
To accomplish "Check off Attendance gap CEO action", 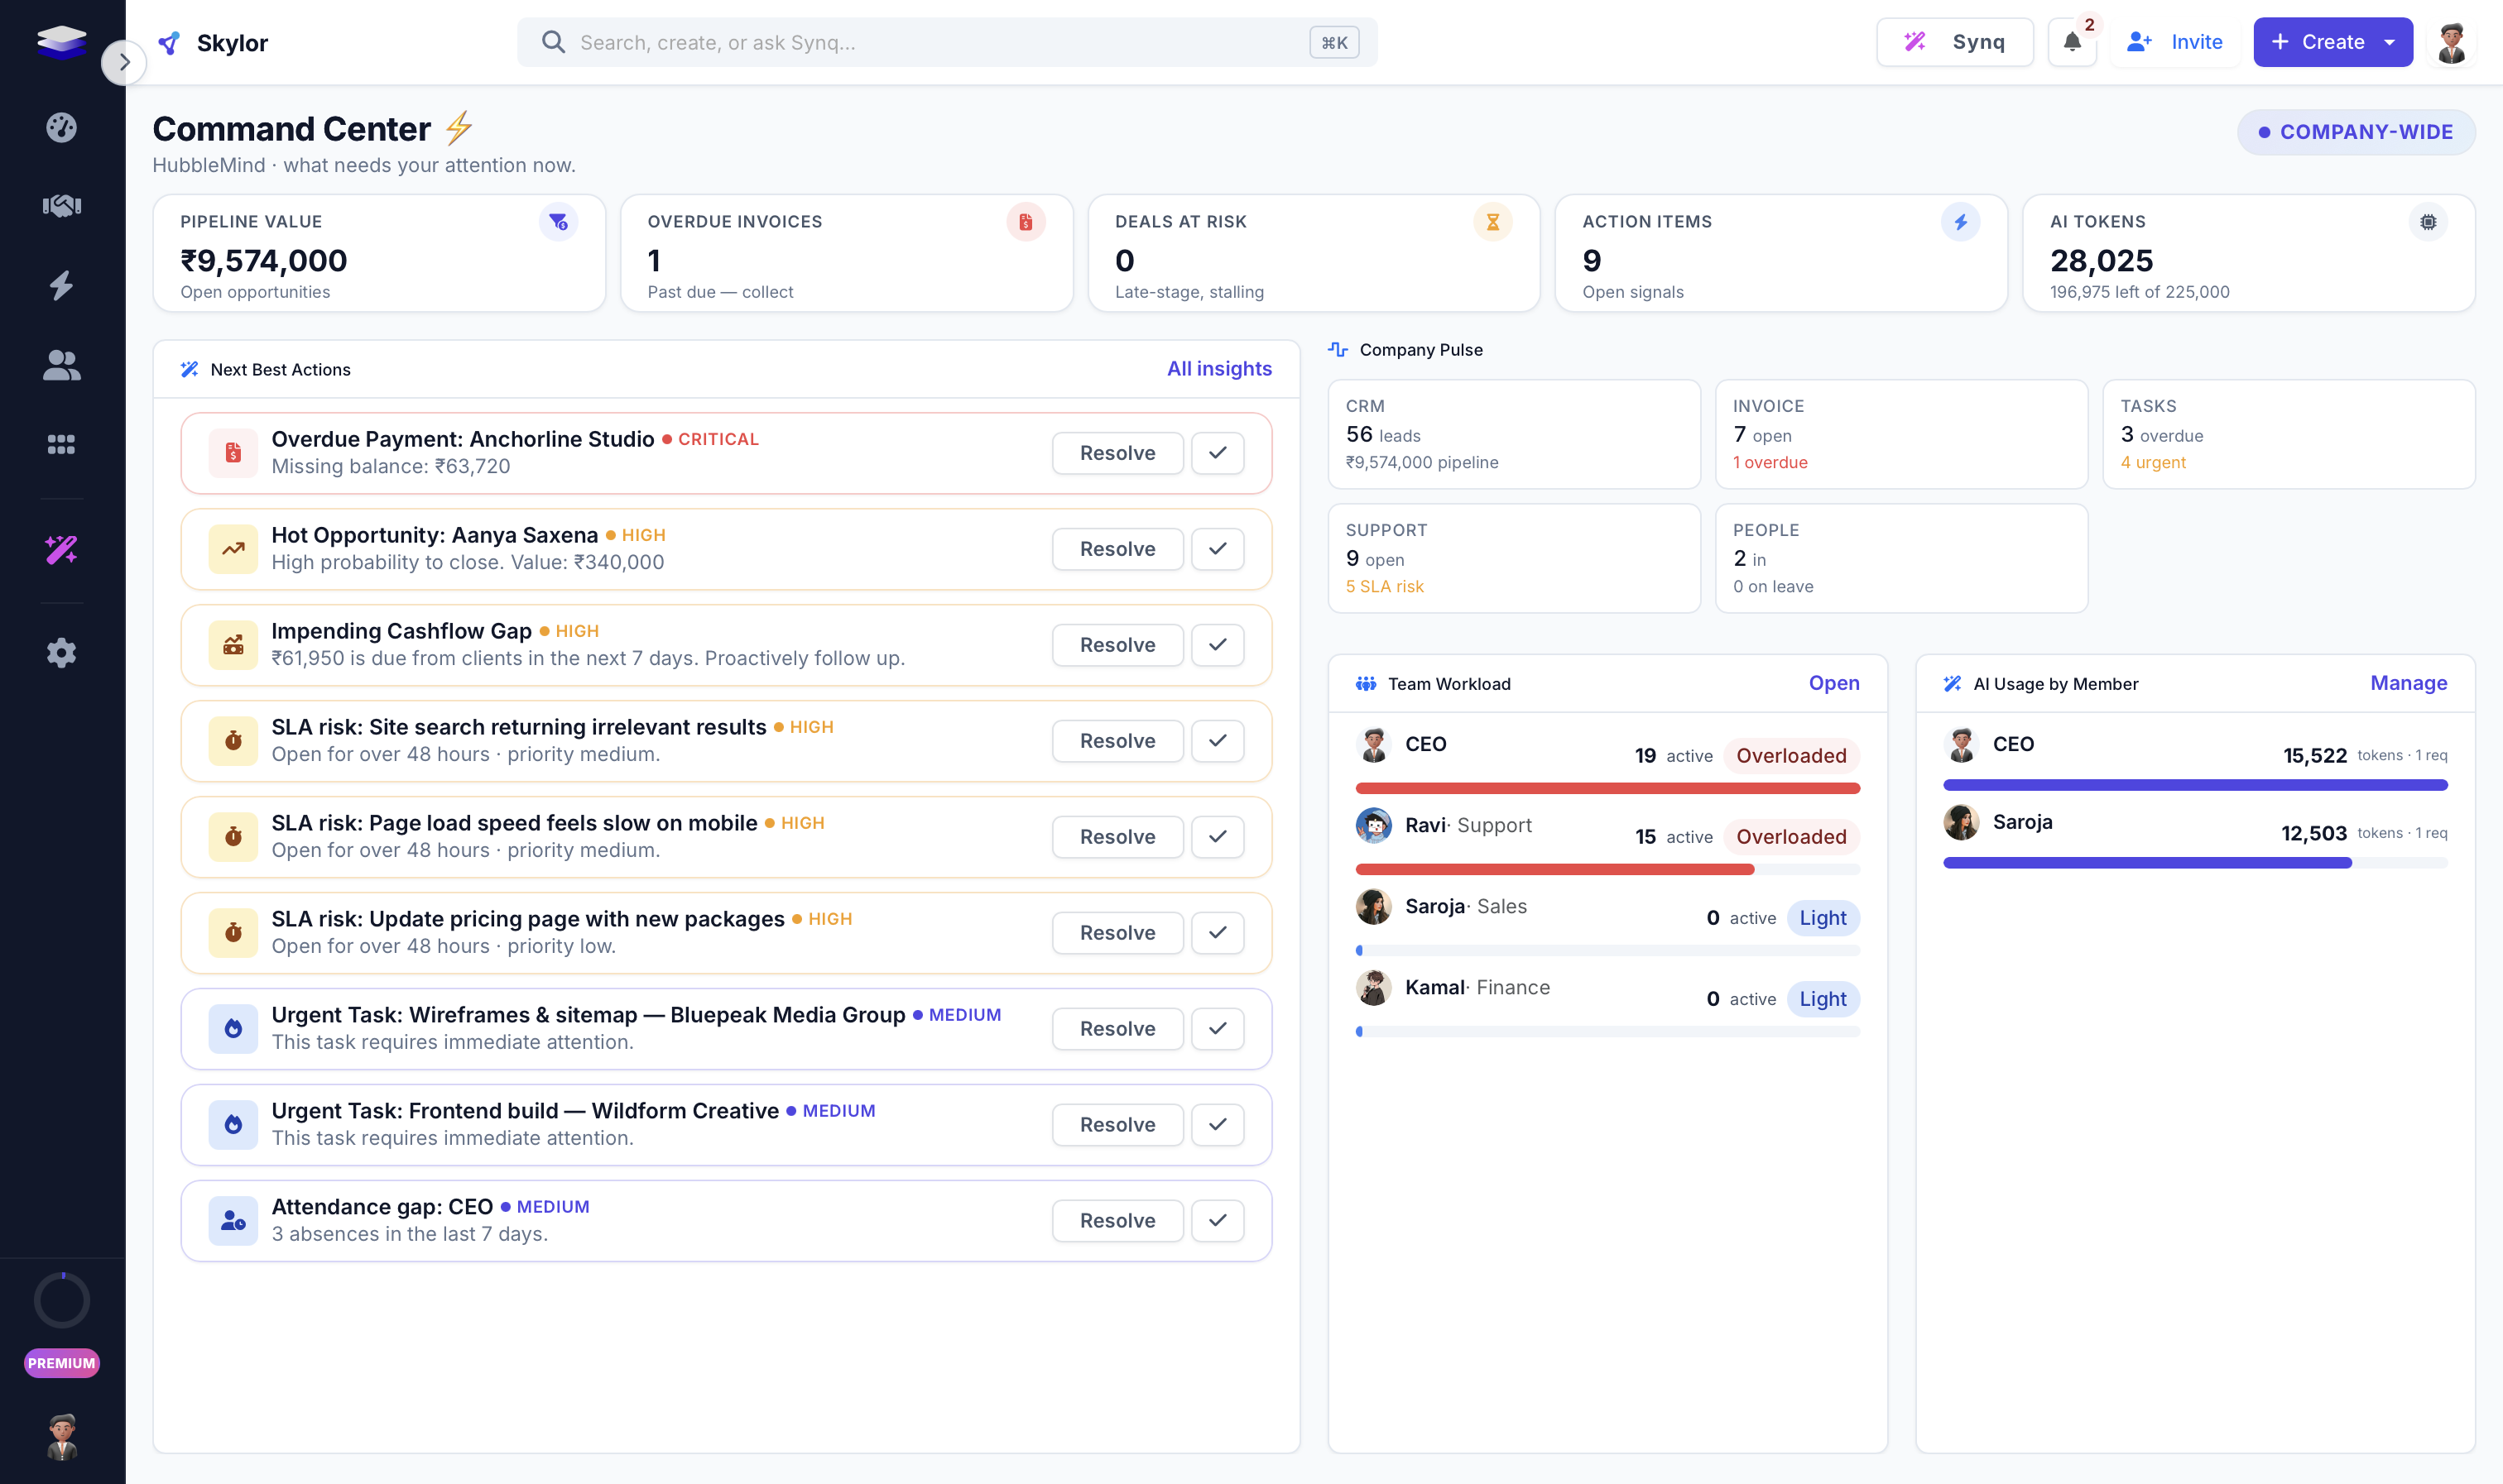I will pos(1218,1221).
